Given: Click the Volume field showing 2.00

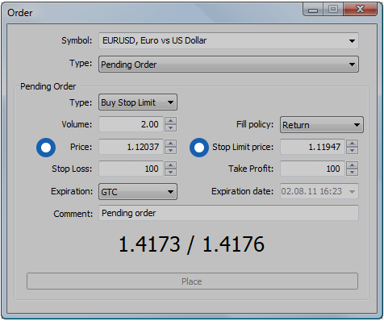Looking at the screenshot, I should (x=131, y=124).
